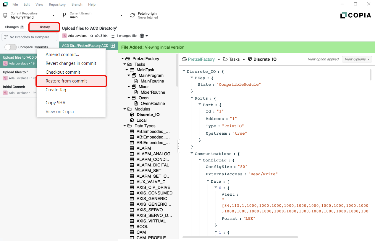Viewport: 375px width, 241px height.
Task: Open the Current Branch dropdown
Action: 93,15
